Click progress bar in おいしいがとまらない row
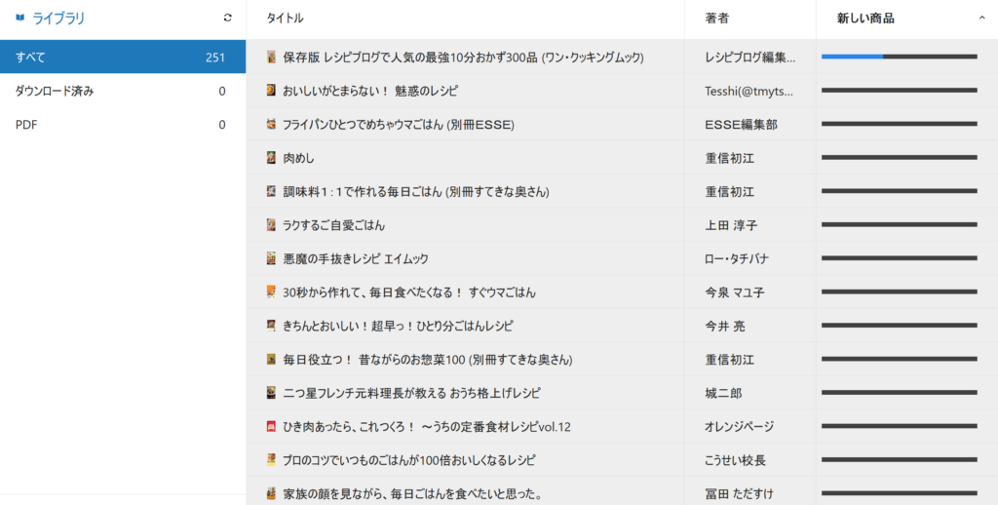The image size is (998, 505). pyautogui.click(x=900, y=91)
